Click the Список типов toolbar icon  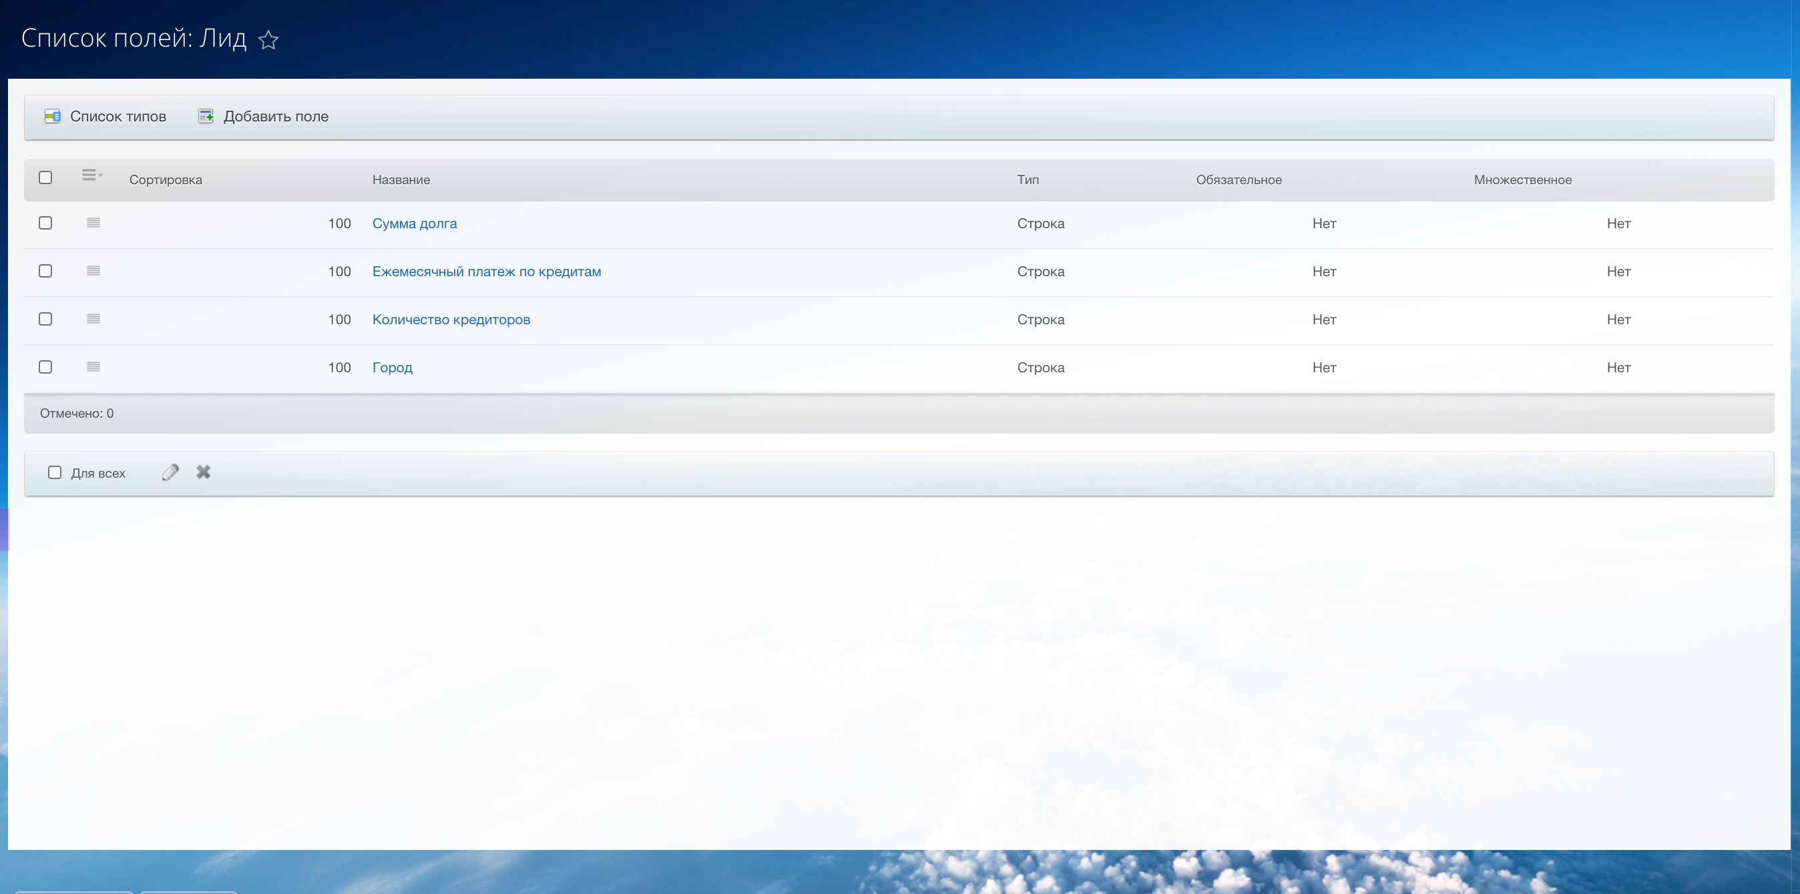click(x=52, y=116)
